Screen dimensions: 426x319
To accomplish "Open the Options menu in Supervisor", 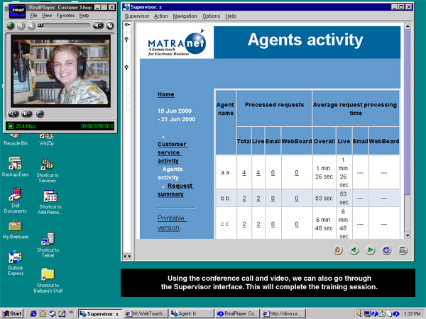I will [x=211, y=16].
